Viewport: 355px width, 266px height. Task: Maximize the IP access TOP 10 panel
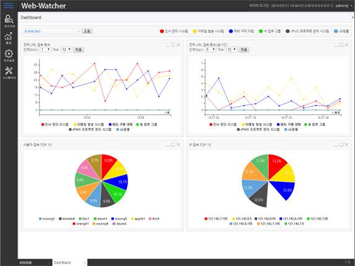point(341,145)
